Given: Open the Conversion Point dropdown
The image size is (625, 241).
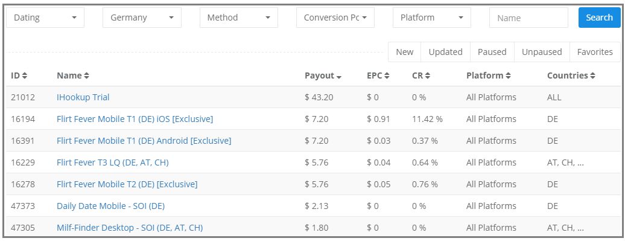Looking at the screenshot, I should (335, 18).
